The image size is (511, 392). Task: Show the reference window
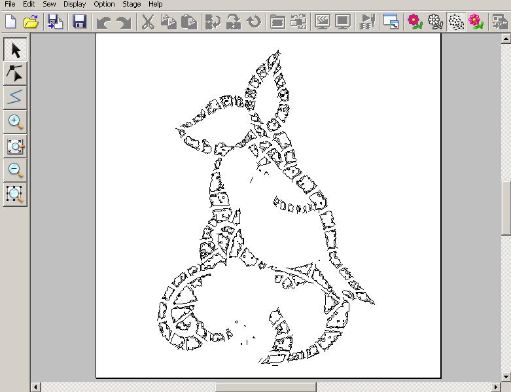pos(391,22)
